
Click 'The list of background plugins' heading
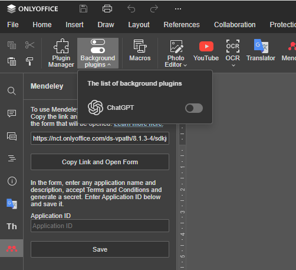(134, 83)
